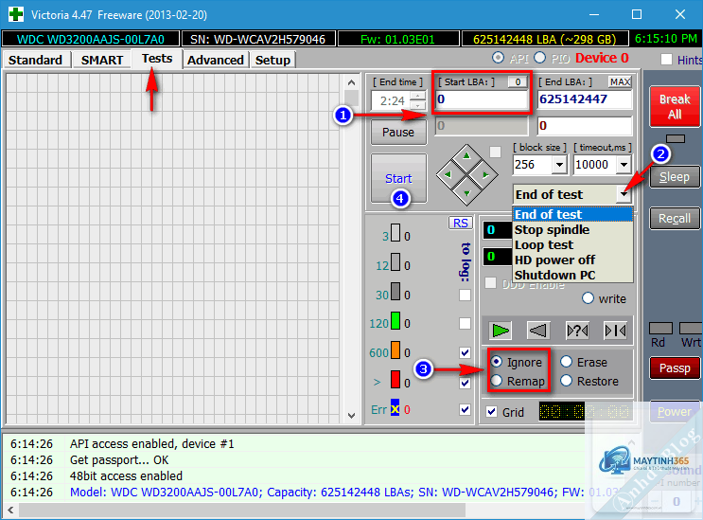Select the butterfly seek scan icon
This screenshot has height=520, width=703.
tap(615, 331)
